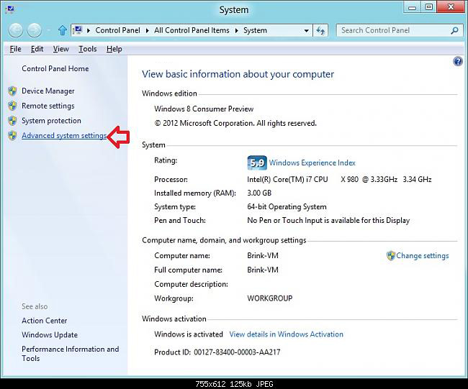Screen dimensions: 468x389
Task: Click the Brink-VM value beside Computer name:
Action: [x=263, y=256]
